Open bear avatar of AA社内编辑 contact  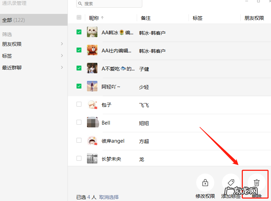(x=92, y=50)
